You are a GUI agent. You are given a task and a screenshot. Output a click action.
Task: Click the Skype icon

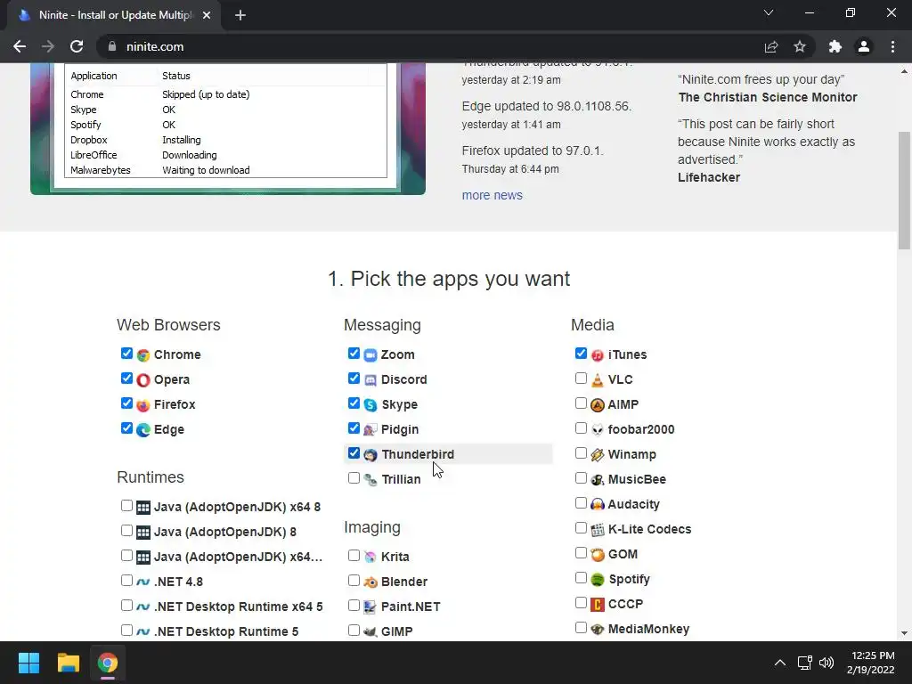[370, 405]
